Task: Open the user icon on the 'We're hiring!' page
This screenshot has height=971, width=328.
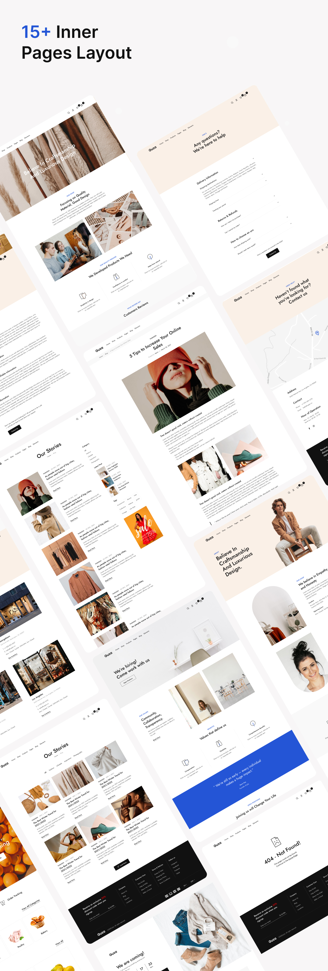Action: point(192,606)
